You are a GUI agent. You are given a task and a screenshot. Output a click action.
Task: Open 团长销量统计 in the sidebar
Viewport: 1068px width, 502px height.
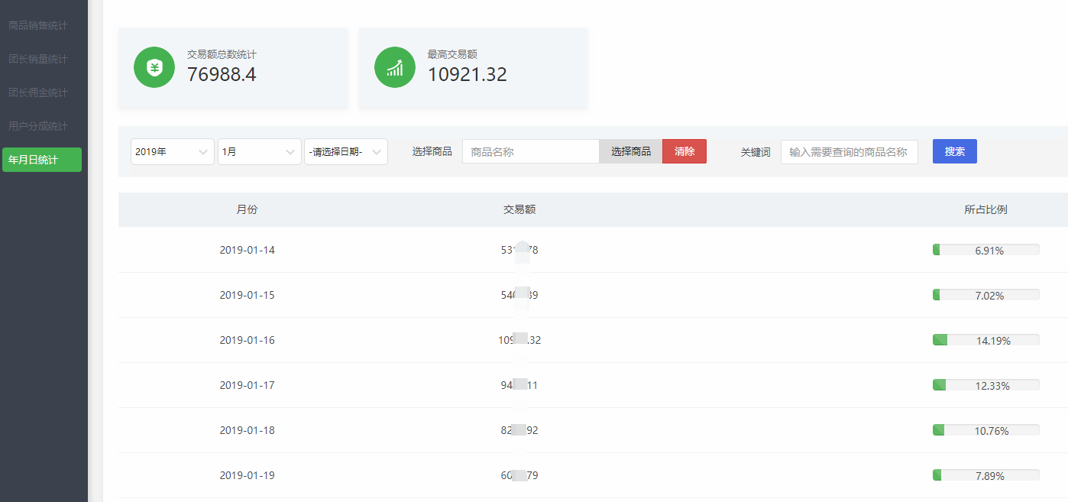click(38, 59)
